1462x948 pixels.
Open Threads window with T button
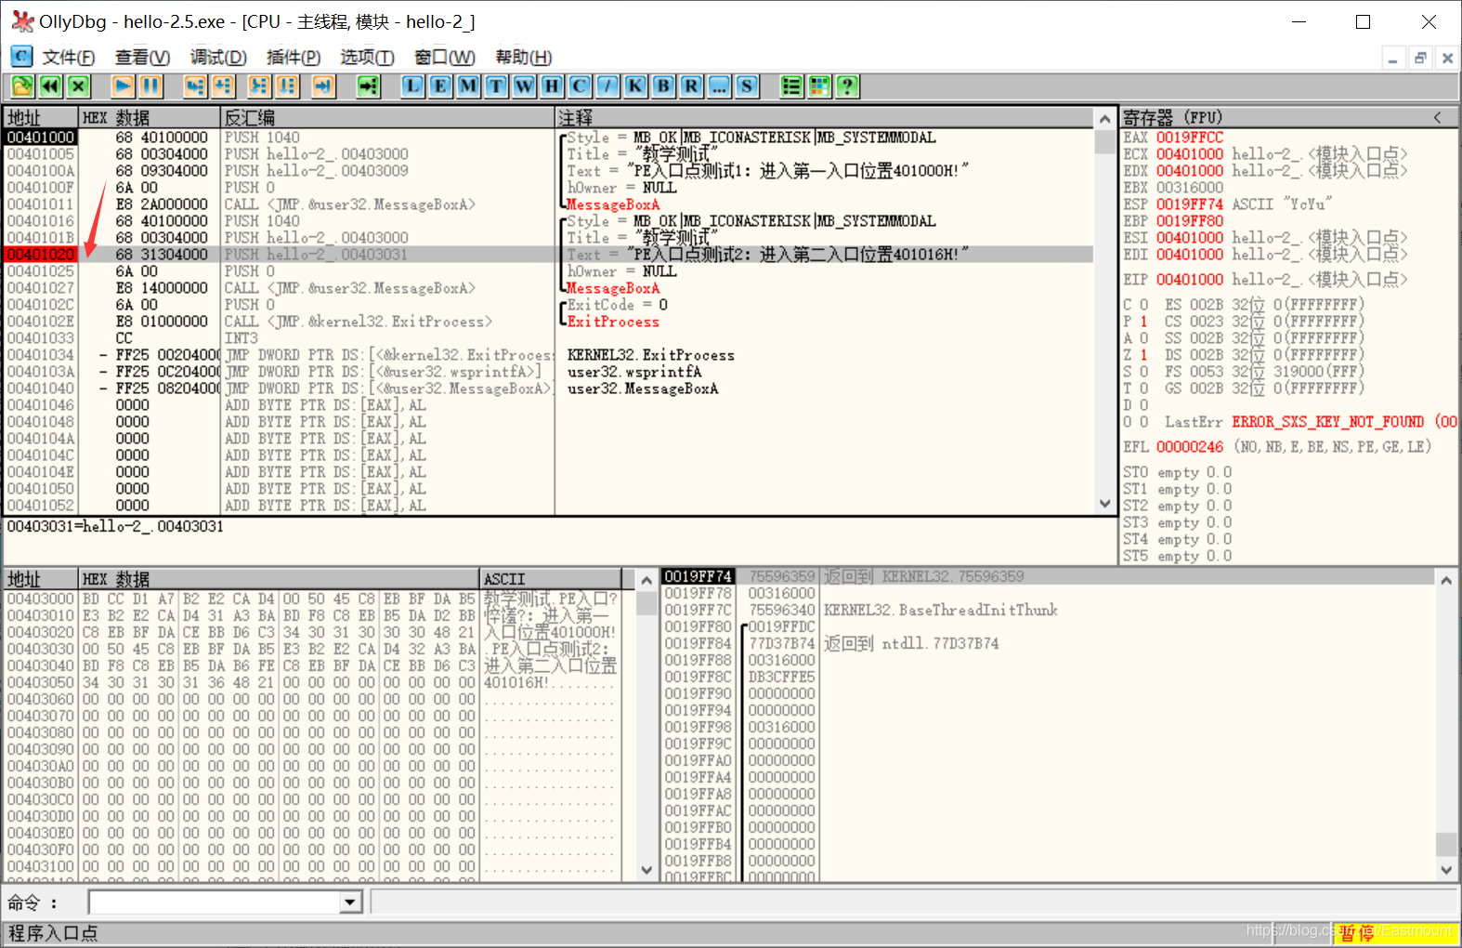[496, 86]
